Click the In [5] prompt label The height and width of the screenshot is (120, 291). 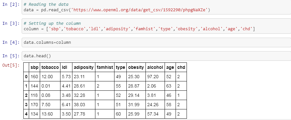(11, 56)
